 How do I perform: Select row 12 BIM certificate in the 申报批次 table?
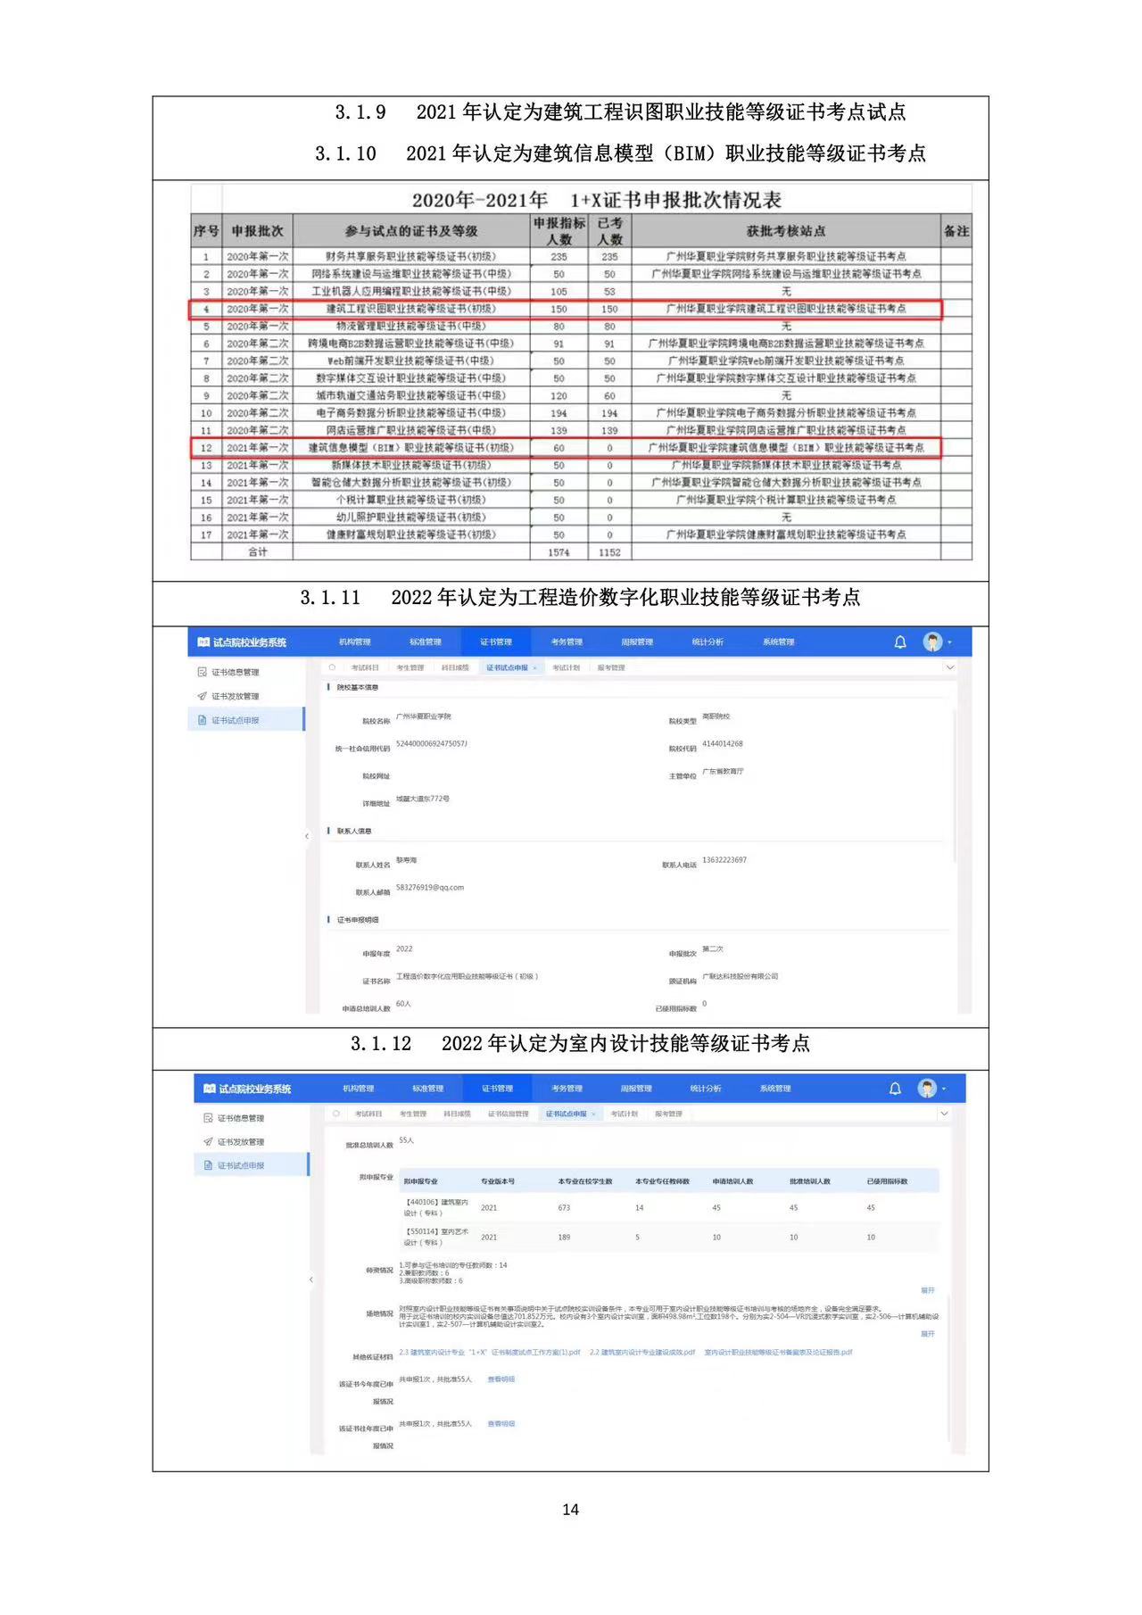point(410,448)
